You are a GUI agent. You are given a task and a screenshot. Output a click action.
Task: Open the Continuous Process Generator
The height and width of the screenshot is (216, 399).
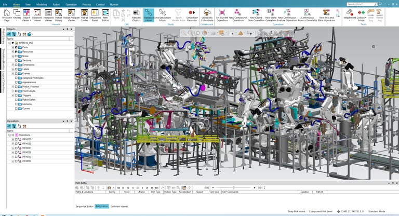(308, 15)
